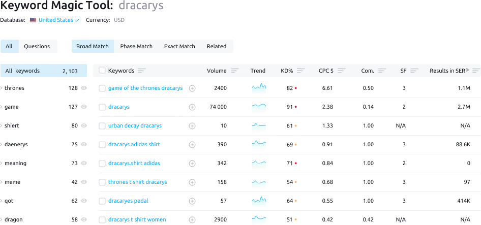Check box for 'urban decay dracarys'
481x225 pixels.
[x=102, y=125]
